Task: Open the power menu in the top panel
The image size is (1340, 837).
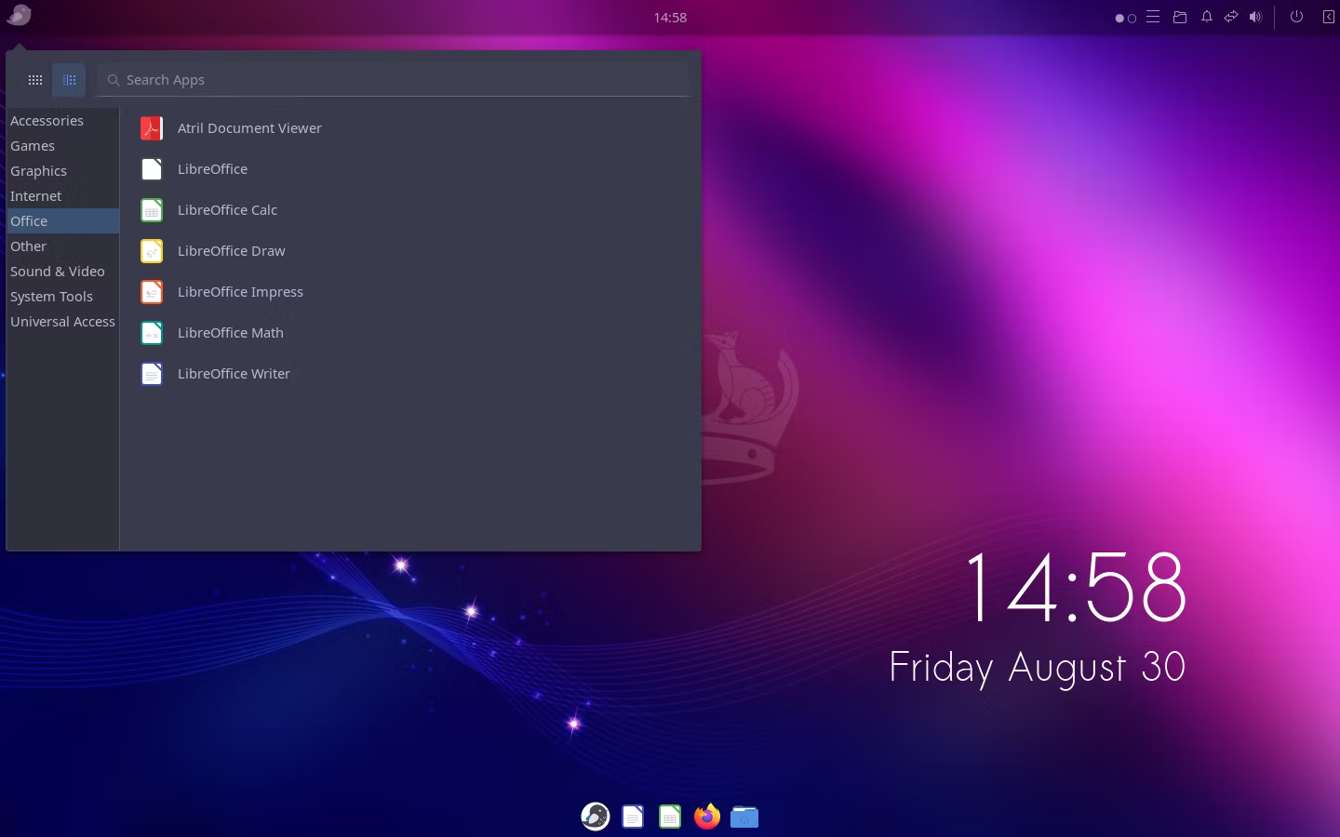Action: point(1296,17)
